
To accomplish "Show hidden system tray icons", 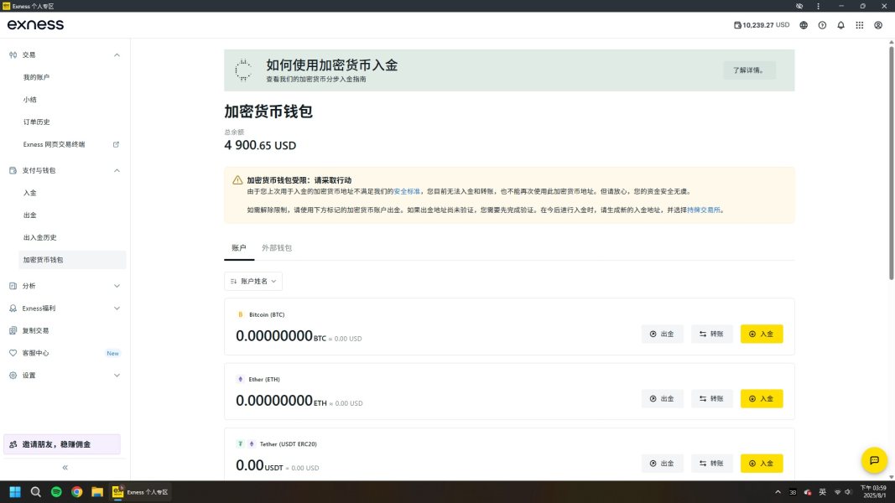I will 778,492.
